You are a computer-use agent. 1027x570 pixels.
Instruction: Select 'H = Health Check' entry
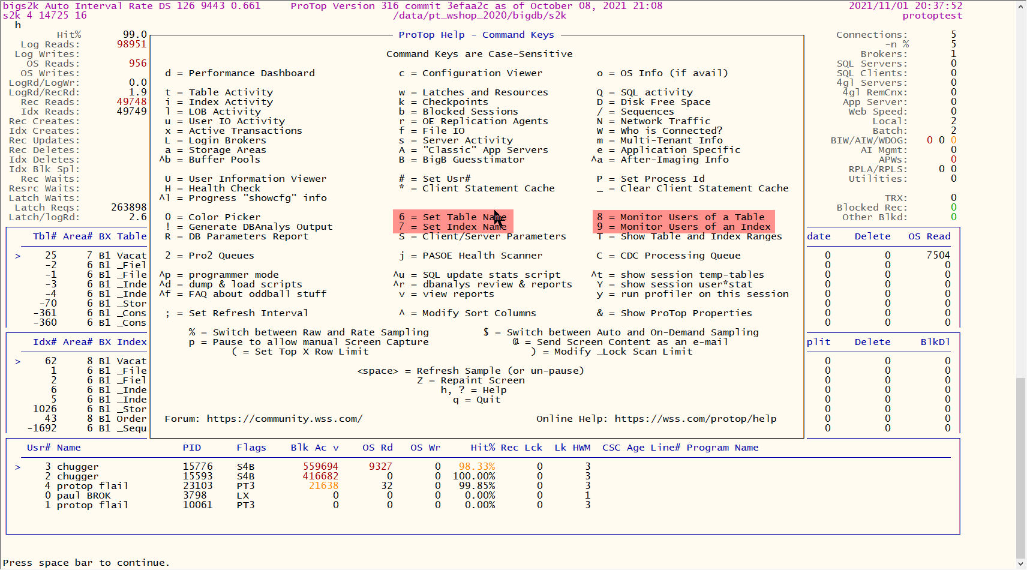[x=213, y=188]
